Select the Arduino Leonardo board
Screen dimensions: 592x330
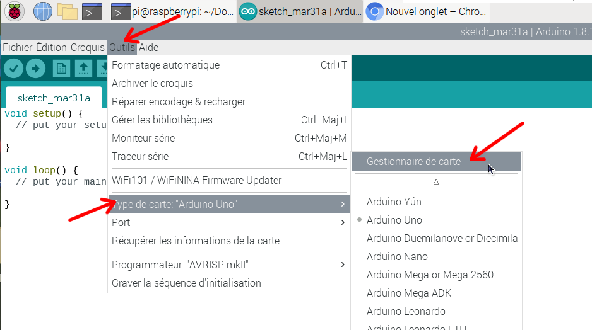pyautogui.click(x=437, y=312)
